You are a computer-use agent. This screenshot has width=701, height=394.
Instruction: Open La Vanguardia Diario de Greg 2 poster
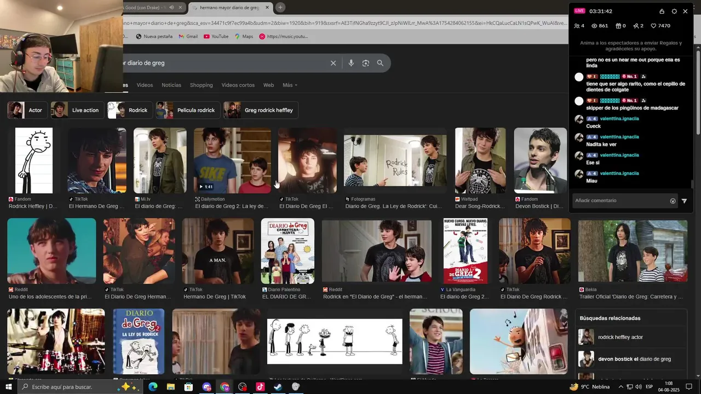pos(465,251)
